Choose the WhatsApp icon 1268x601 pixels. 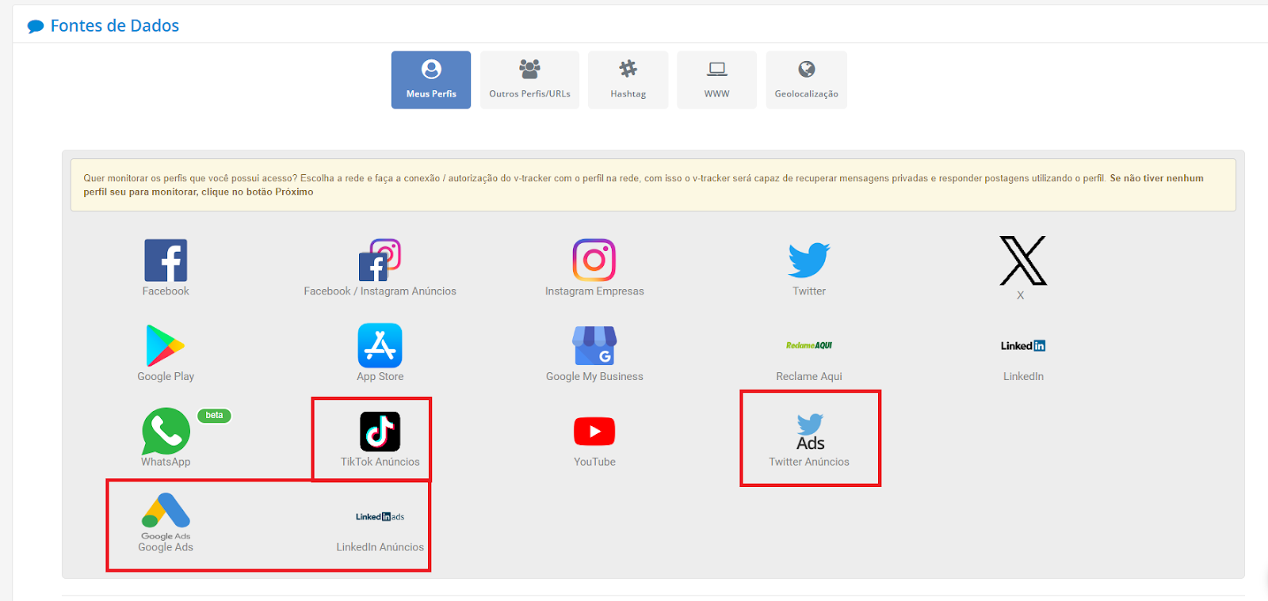pos(166,431)
